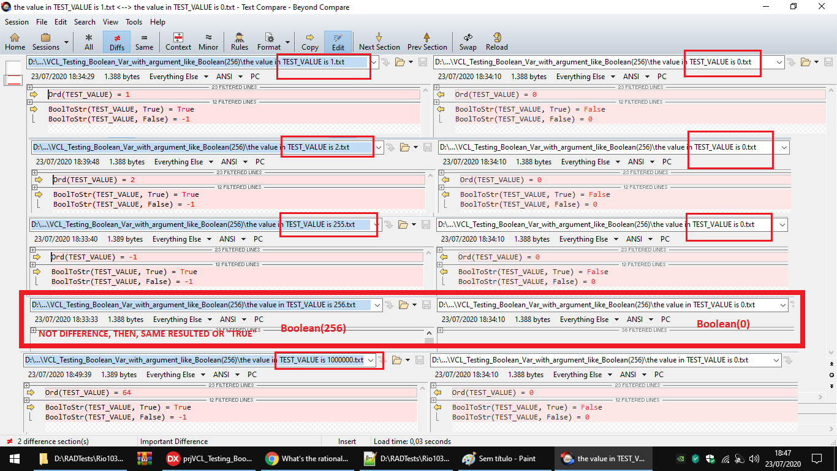The height and width of the screenshot is (471, 837).
Task: Click the volume icon in system tray
Action: tap(754, 458)
